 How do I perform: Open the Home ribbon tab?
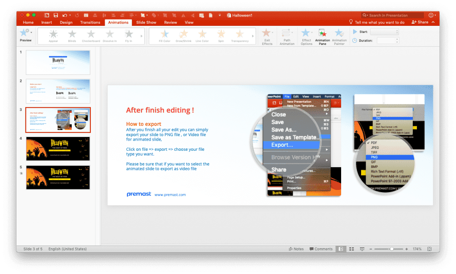pyautogui.click(x=28, y=22)
